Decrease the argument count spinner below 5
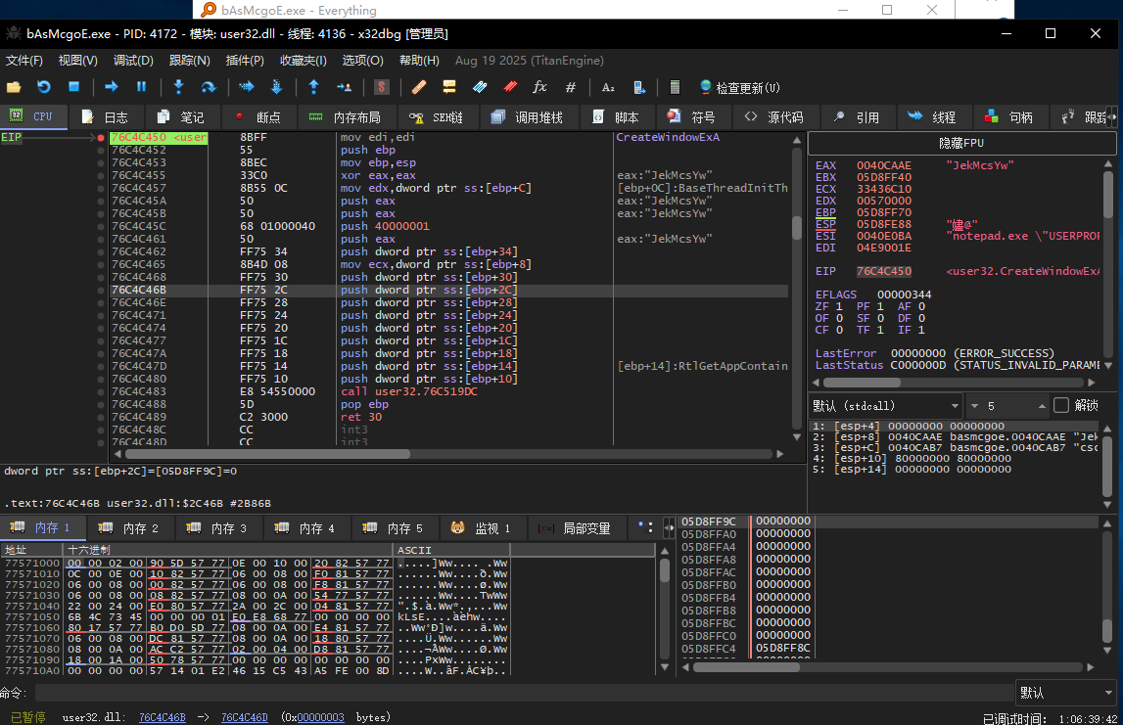The height and width of the screenshot is (725, 1123). [x=975, y=406]
